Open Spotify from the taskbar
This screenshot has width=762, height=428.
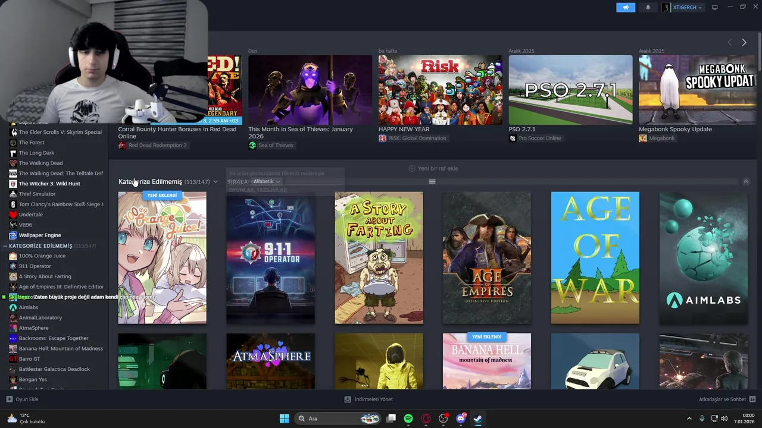408,418
